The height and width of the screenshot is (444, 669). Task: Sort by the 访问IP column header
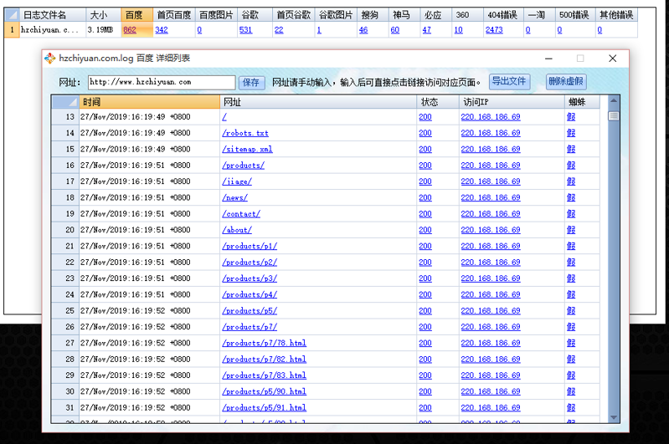click(x=512, y=102)
